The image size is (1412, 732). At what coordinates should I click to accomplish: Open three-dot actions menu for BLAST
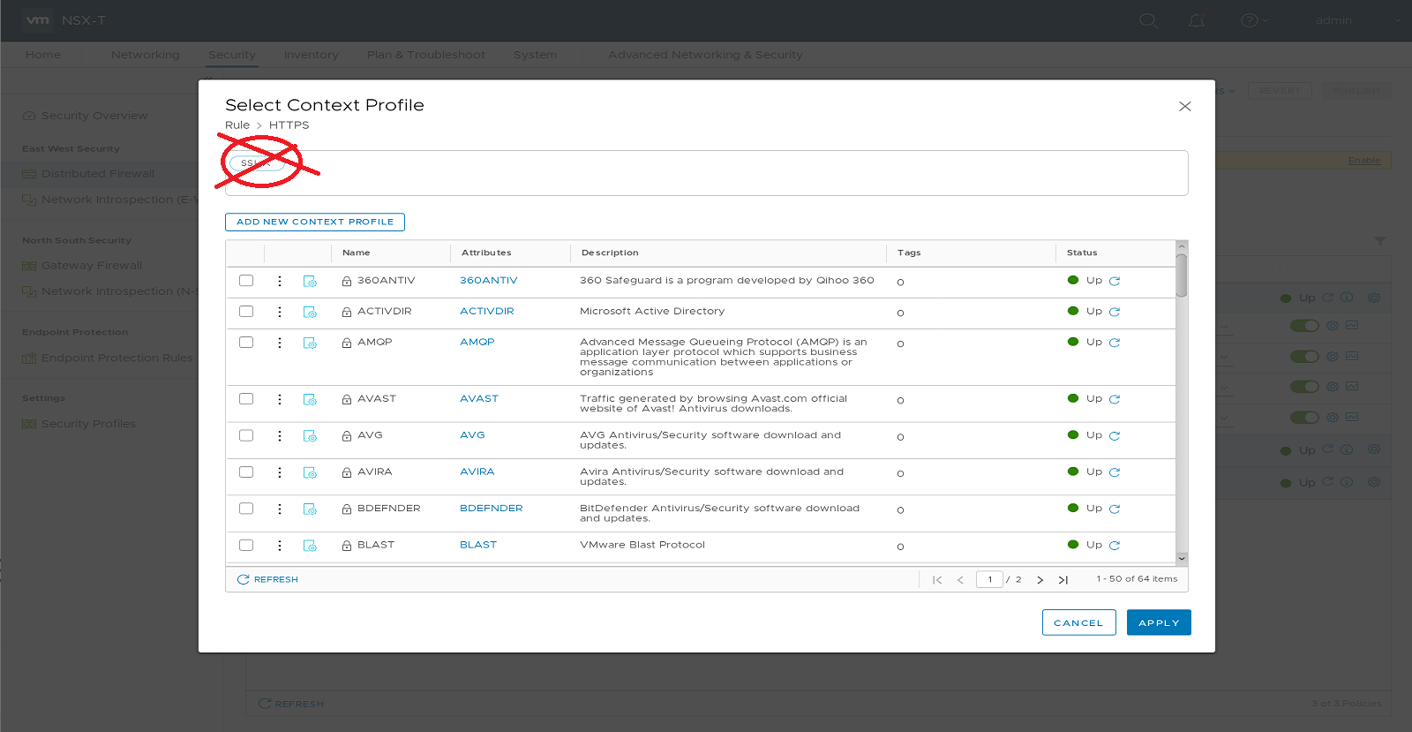pos(280,546)
